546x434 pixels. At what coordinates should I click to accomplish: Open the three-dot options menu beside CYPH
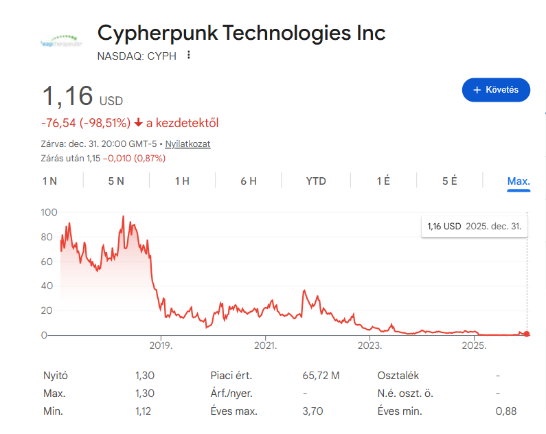point(189,56)
